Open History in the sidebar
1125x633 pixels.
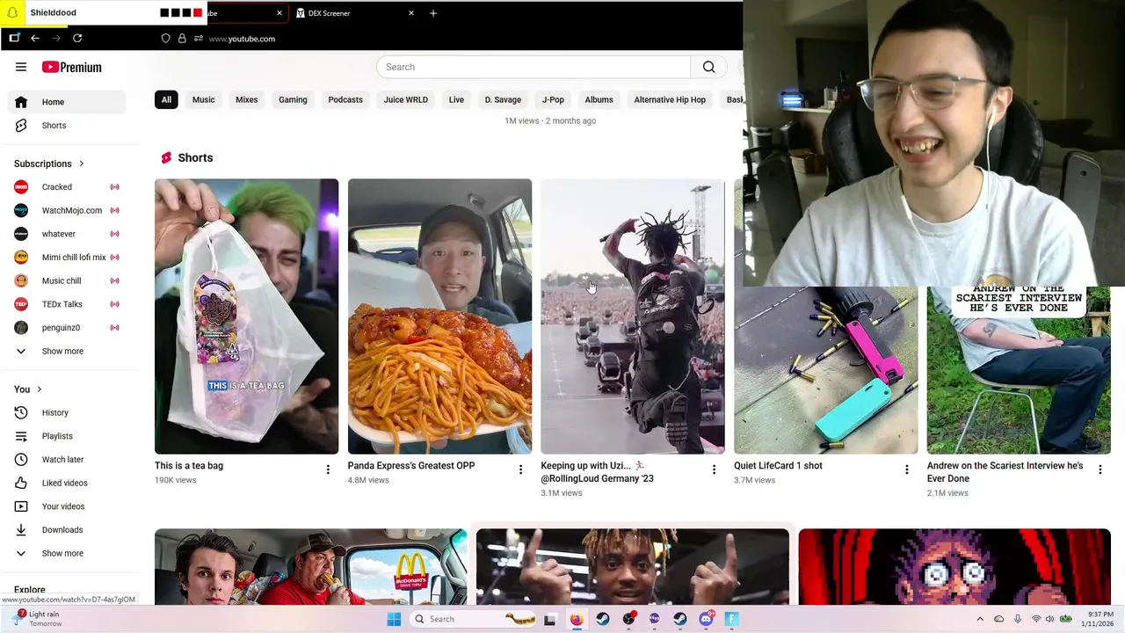click(x=67, y=412)
